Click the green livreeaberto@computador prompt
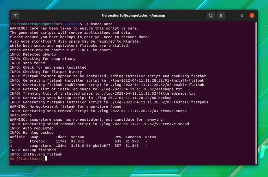Image resolution: width=268 pixels, height=177 pixels. pyautogui.click(x=35, y=24)
